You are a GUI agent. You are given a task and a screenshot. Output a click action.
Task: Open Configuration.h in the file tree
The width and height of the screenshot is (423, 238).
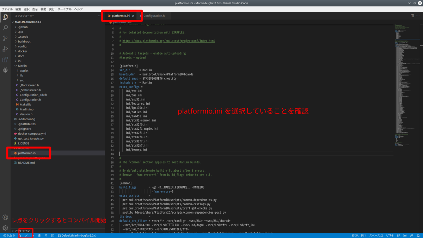click(58, 100)
